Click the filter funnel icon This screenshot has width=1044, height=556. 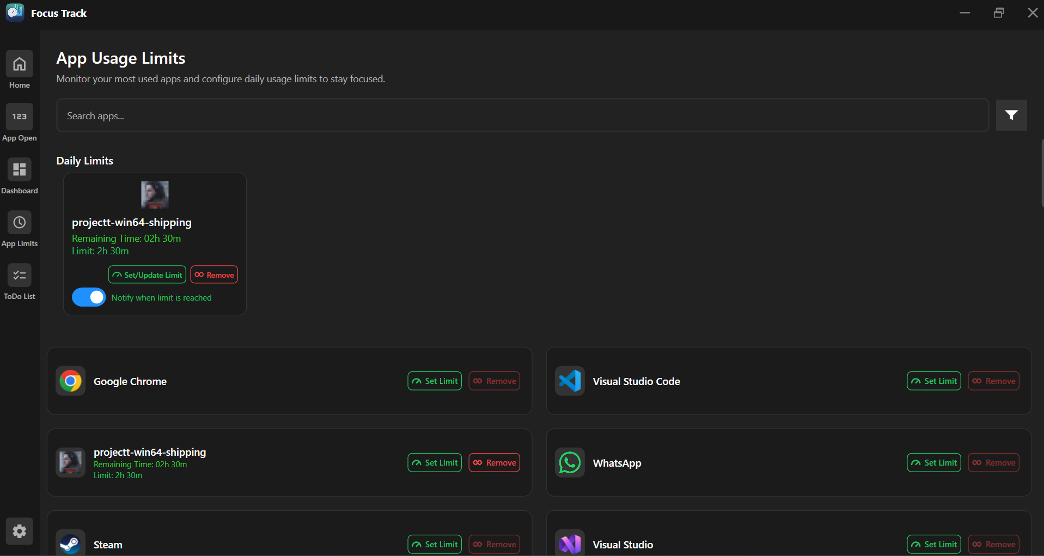[x=1011, y=115]
